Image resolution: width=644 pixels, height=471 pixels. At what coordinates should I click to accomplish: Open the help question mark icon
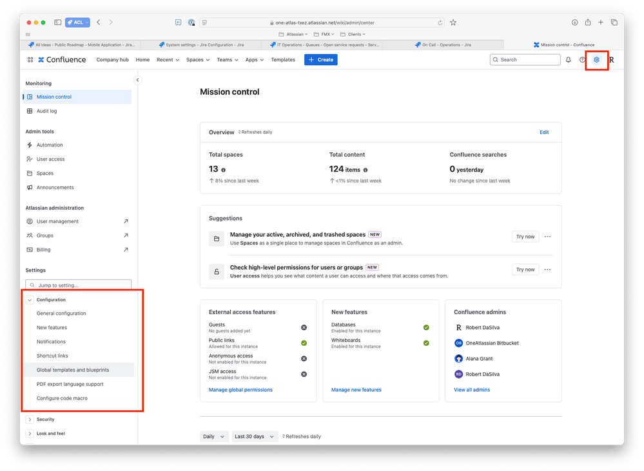[x=582, y=60]
